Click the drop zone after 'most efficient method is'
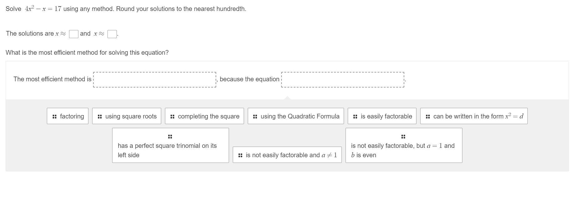 (155, 80)
